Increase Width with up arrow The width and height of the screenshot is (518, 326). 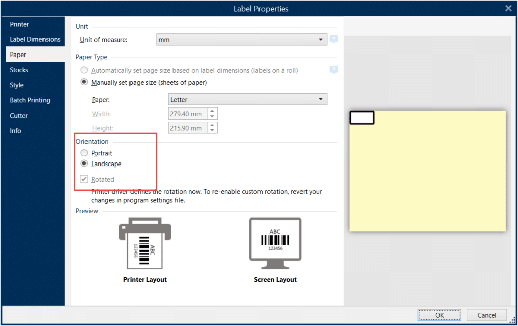click(x=212, y=111)
